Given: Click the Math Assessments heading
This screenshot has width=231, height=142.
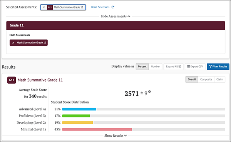Looking at the screenshot, I should (x=20, y=35).
